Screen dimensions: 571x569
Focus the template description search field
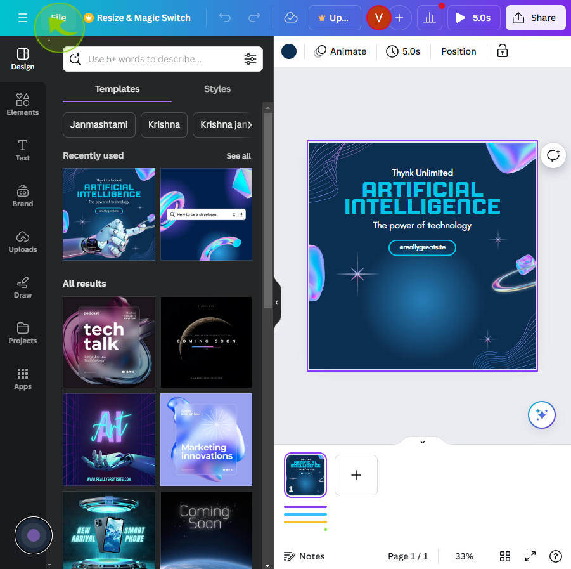point(162,59)
